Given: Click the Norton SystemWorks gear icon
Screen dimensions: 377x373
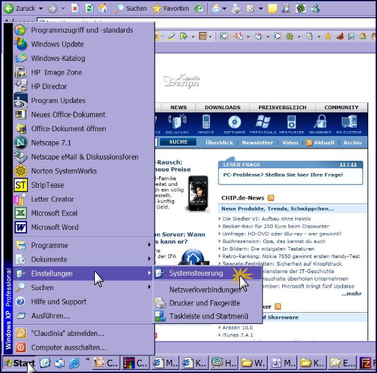Looking at the screenshot, I should pyautogui.click(x=21, y=171).
